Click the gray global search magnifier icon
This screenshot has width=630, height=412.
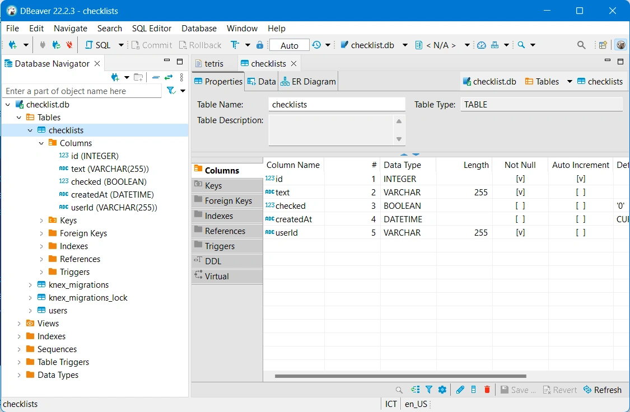pyautogui.click(x=581, y=45)
